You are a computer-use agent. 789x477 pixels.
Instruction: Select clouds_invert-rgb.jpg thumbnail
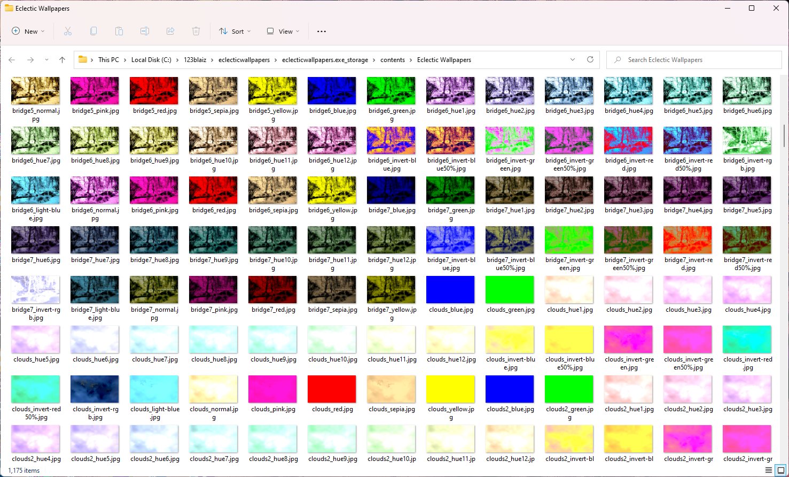(95, 389)
